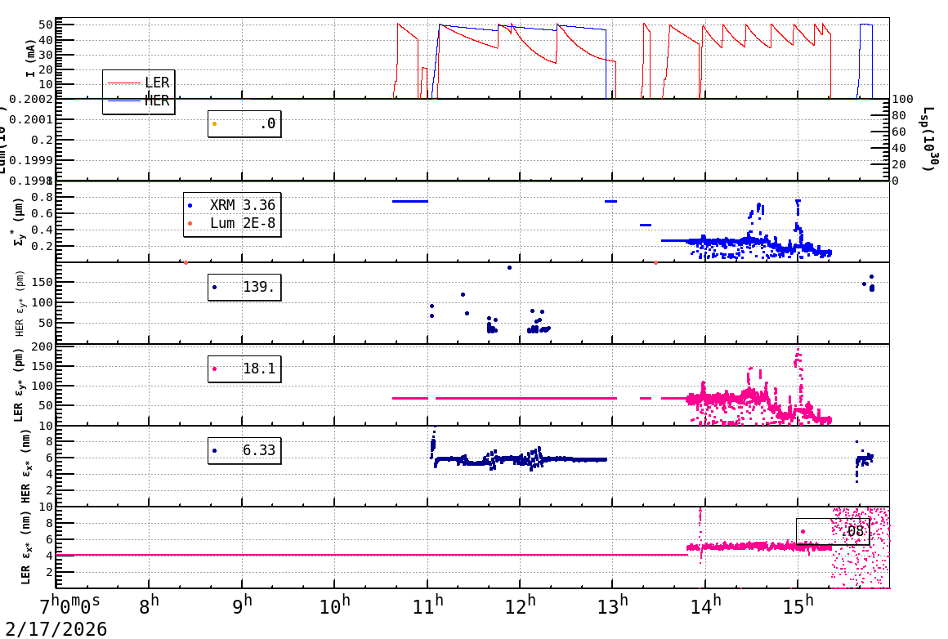This screenshot has width=948, height=639.
Task: Click the 80 tick on the right Lsp axis
Action: coord(900,115)
